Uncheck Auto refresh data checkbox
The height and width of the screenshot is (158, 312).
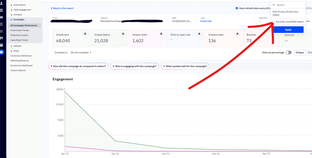pos(237,8)
